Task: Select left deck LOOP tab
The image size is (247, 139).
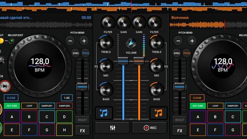Action: click(x=29, y=106)
